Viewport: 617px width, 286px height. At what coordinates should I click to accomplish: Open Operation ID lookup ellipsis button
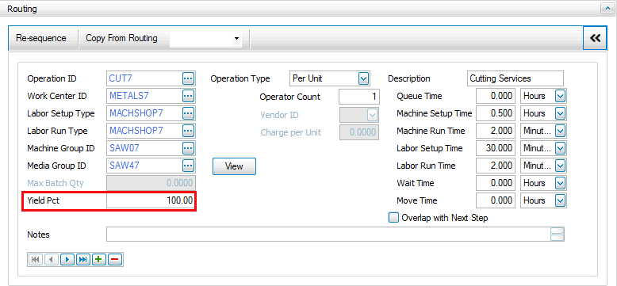[x=188, y=78]
